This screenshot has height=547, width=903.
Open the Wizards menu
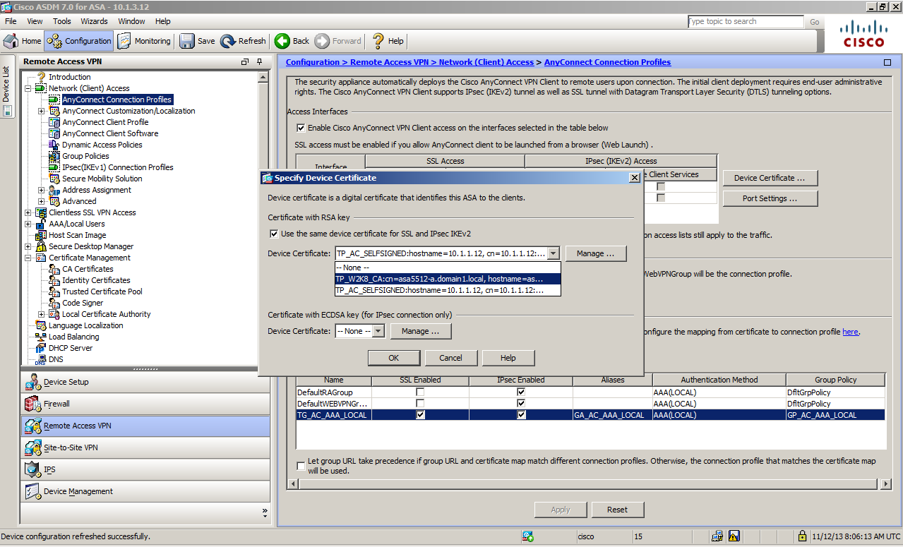(95, 21)
